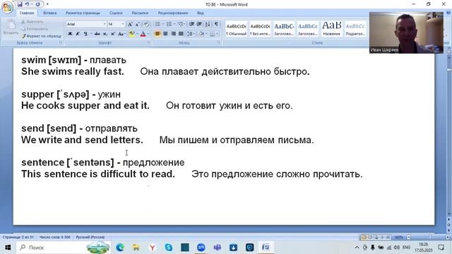This screenshot has width=452, height=254.
Task: Apply the Название style
Action: pyautogui.click(x=331, y=29)
